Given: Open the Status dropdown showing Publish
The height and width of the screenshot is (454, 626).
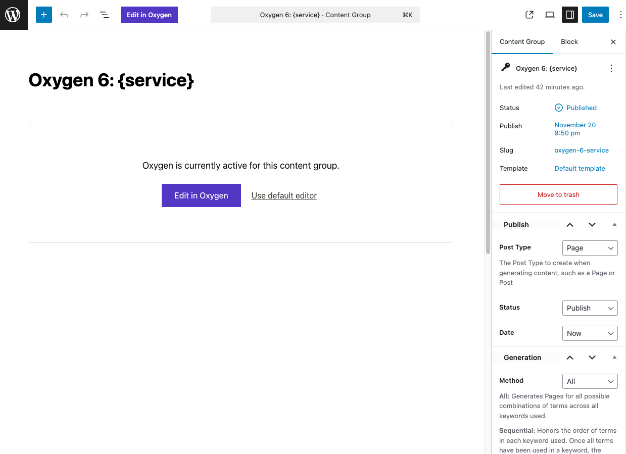Looking at the screenshot, I should (x=590, y=308).
